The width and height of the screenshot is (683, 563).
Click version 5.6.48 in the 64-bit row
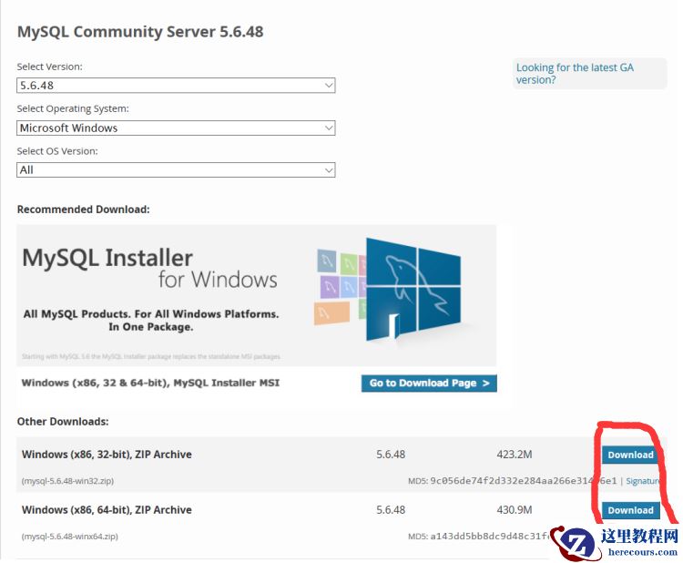click(391, 510)
